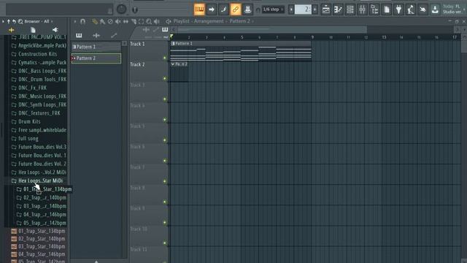This screenshot has width=467, height=263.
Task: Select Pattern 2 in the picker list
Action: point(96,58)
